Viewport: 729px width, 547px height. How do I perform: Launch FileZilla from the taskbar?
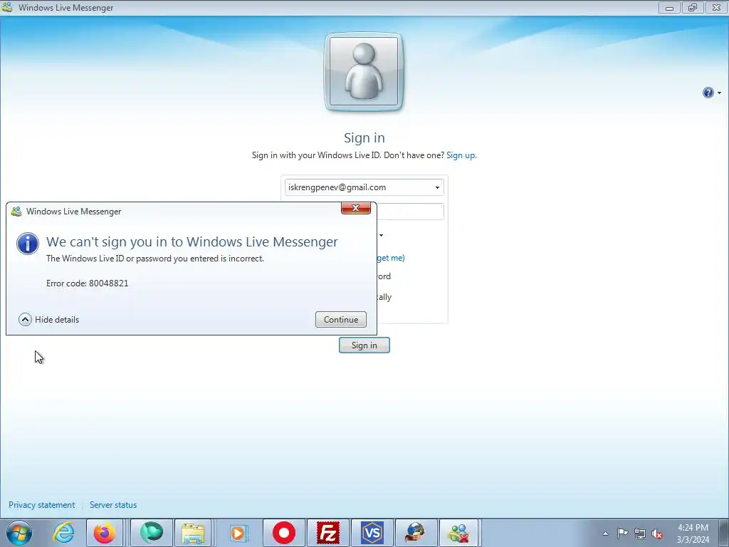(327, 533)
